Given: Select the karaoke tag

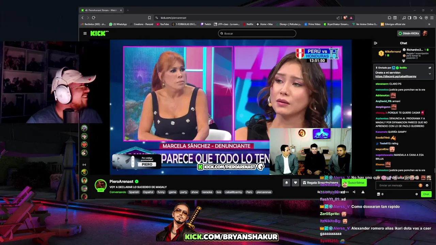Looking at the screenshot, I should 207,192.
